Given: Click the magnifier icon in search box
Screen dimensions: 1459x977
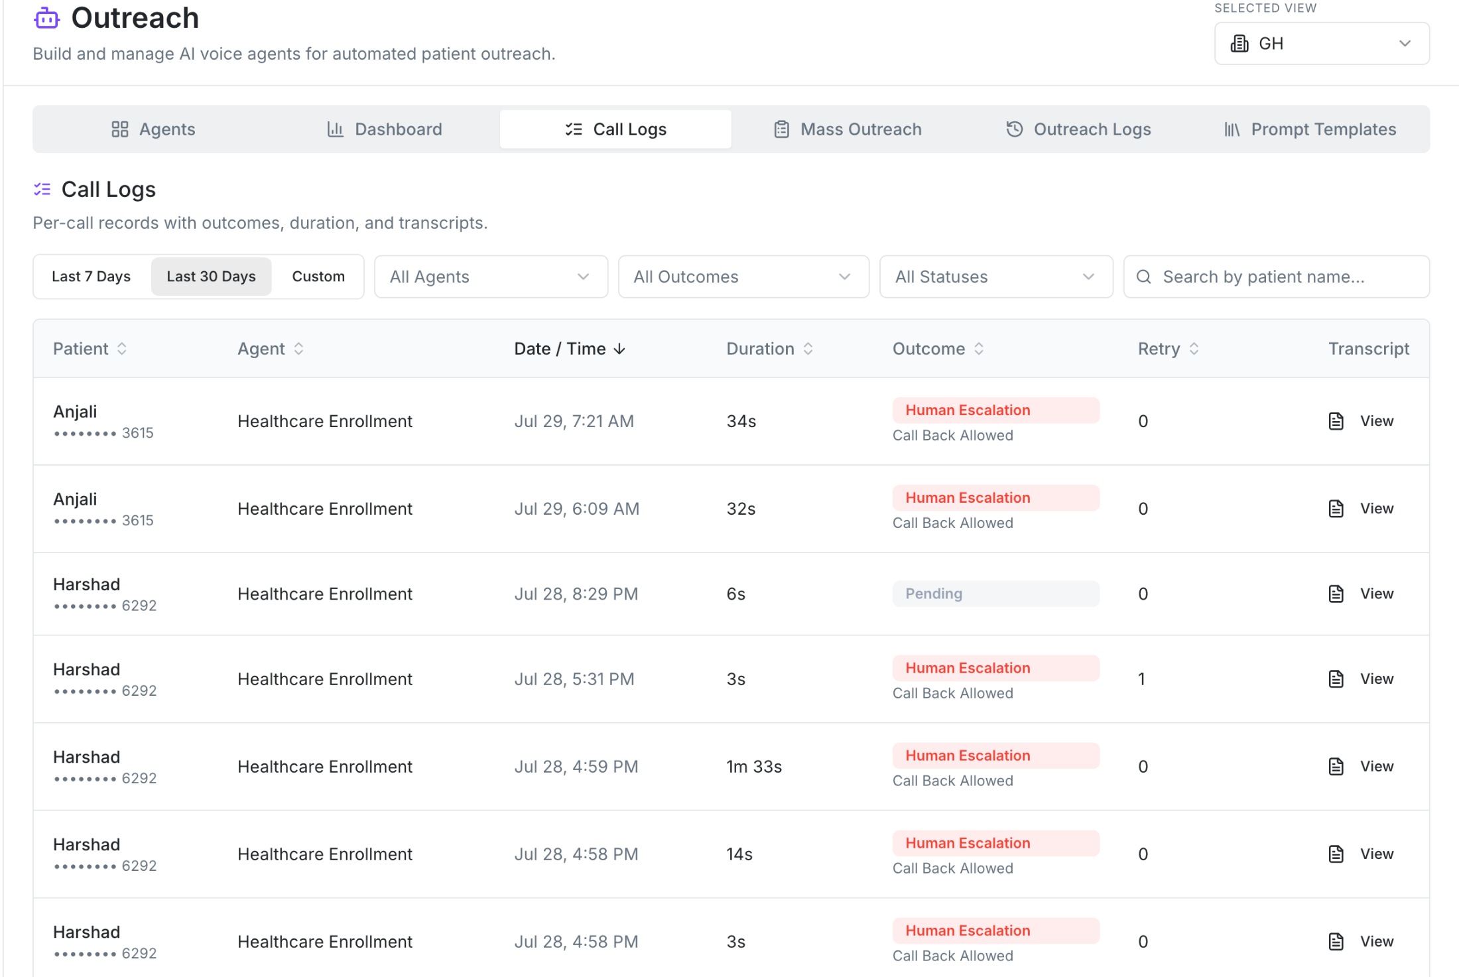Looking at the screenshot, I should 1144,277.
